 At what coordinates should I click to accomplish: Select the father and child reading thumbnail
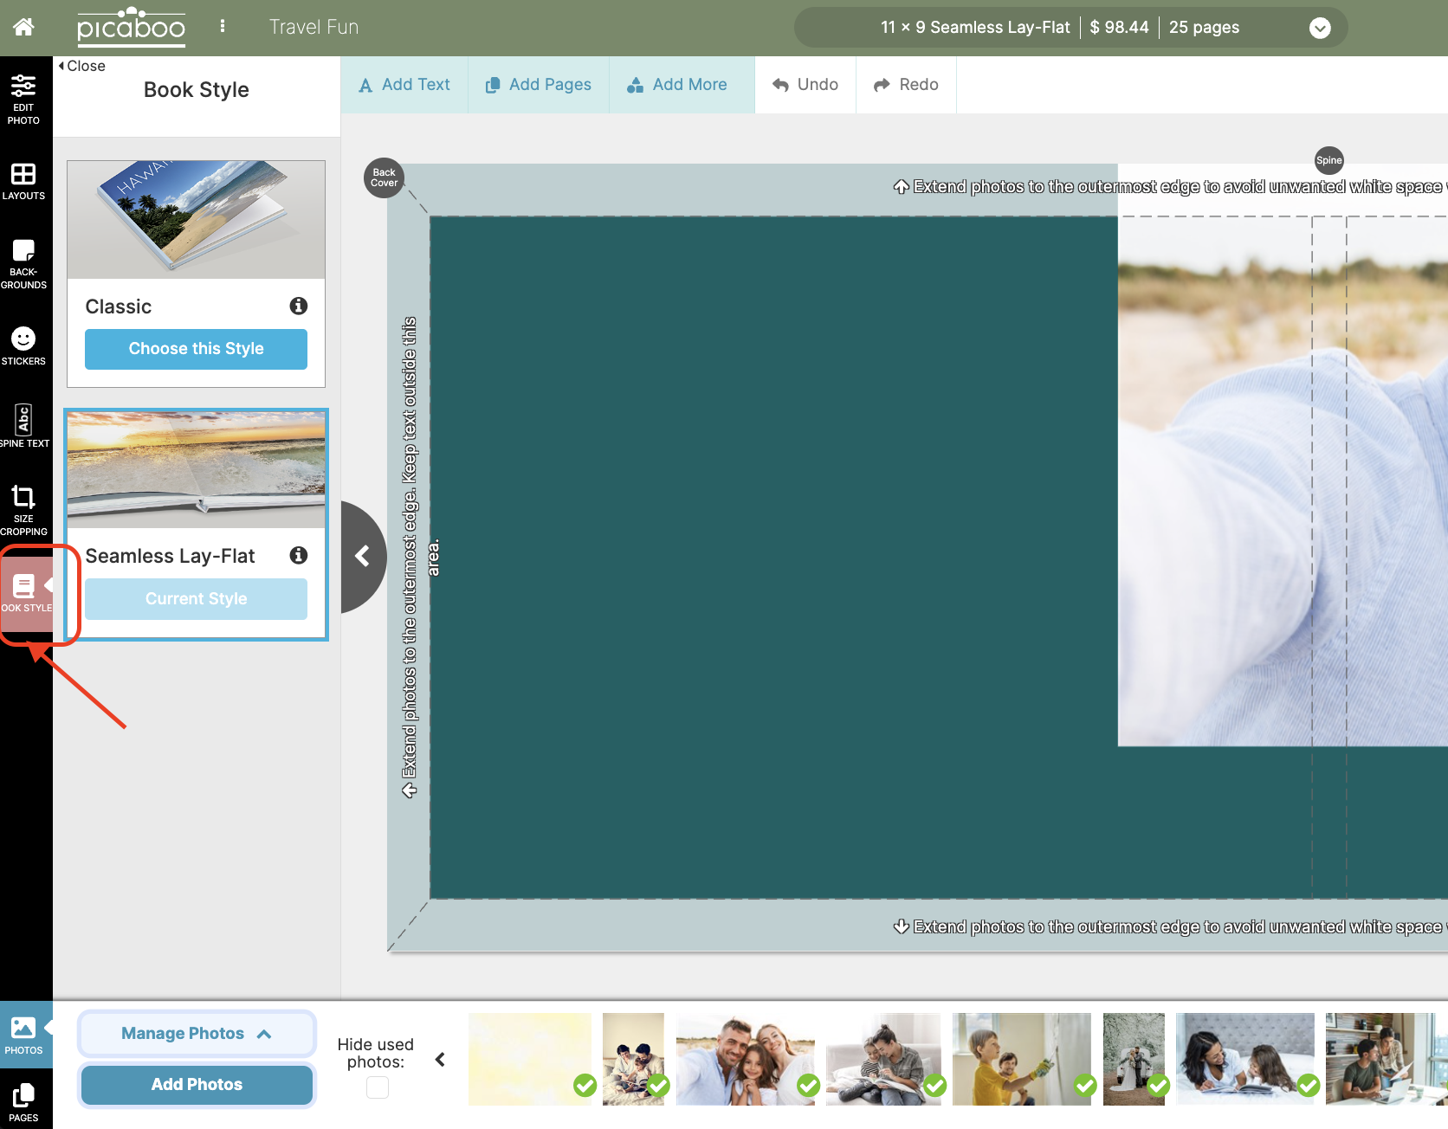(x=634, y=1059)
